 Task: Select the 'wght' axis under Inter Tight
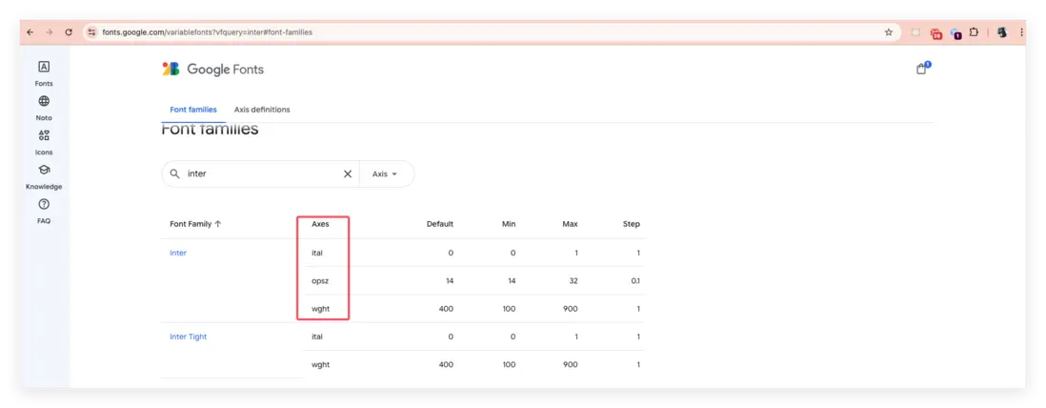[320, 364]
